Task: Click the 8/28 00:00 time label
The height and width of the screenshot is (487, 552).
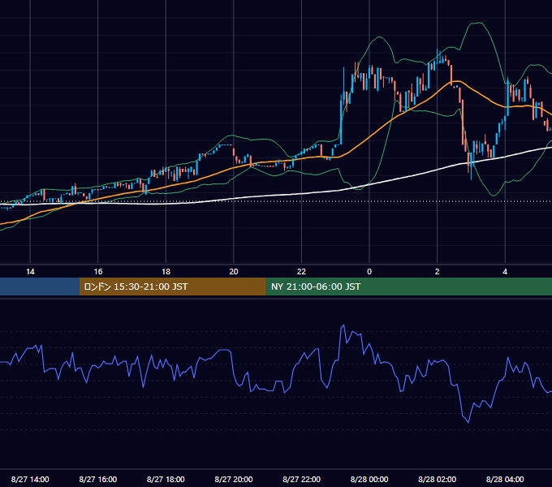Action: point(369,479)
